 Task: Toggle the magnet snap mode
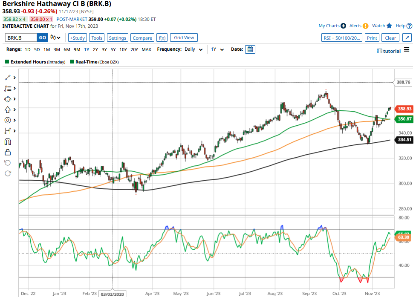tap(7, 141)
